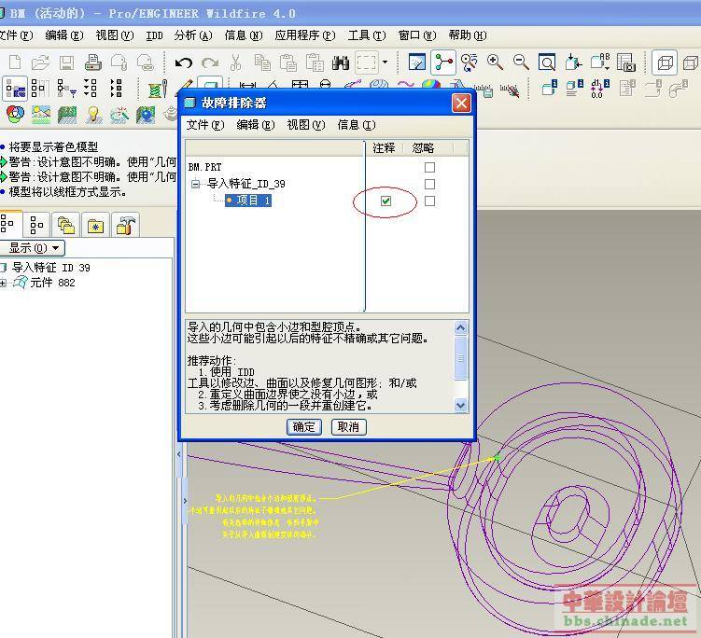The image size is (701, 638).
Task: Click the Refit zoom icon
Action: (547, 62)
